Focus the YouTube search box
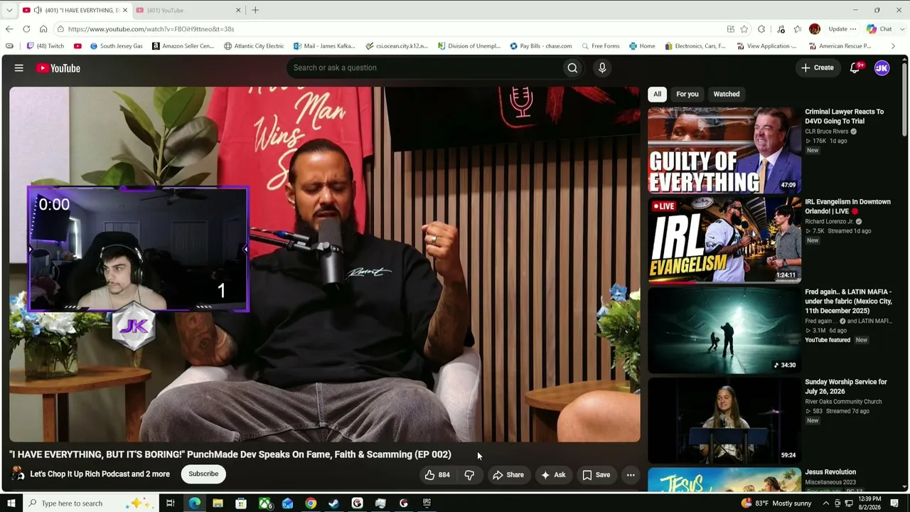The width and height of the screenshot is (910, 512). click(424, 68)
